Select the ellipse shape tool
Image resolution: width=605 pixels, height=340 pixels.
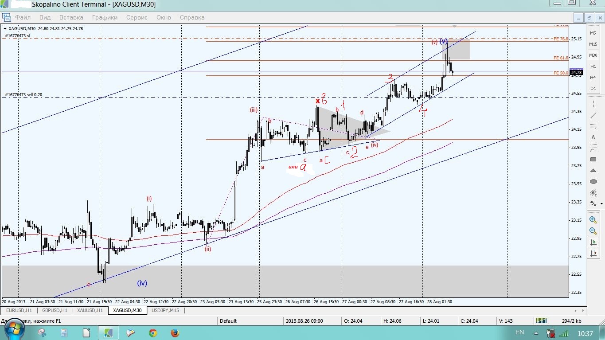[593, 182]
